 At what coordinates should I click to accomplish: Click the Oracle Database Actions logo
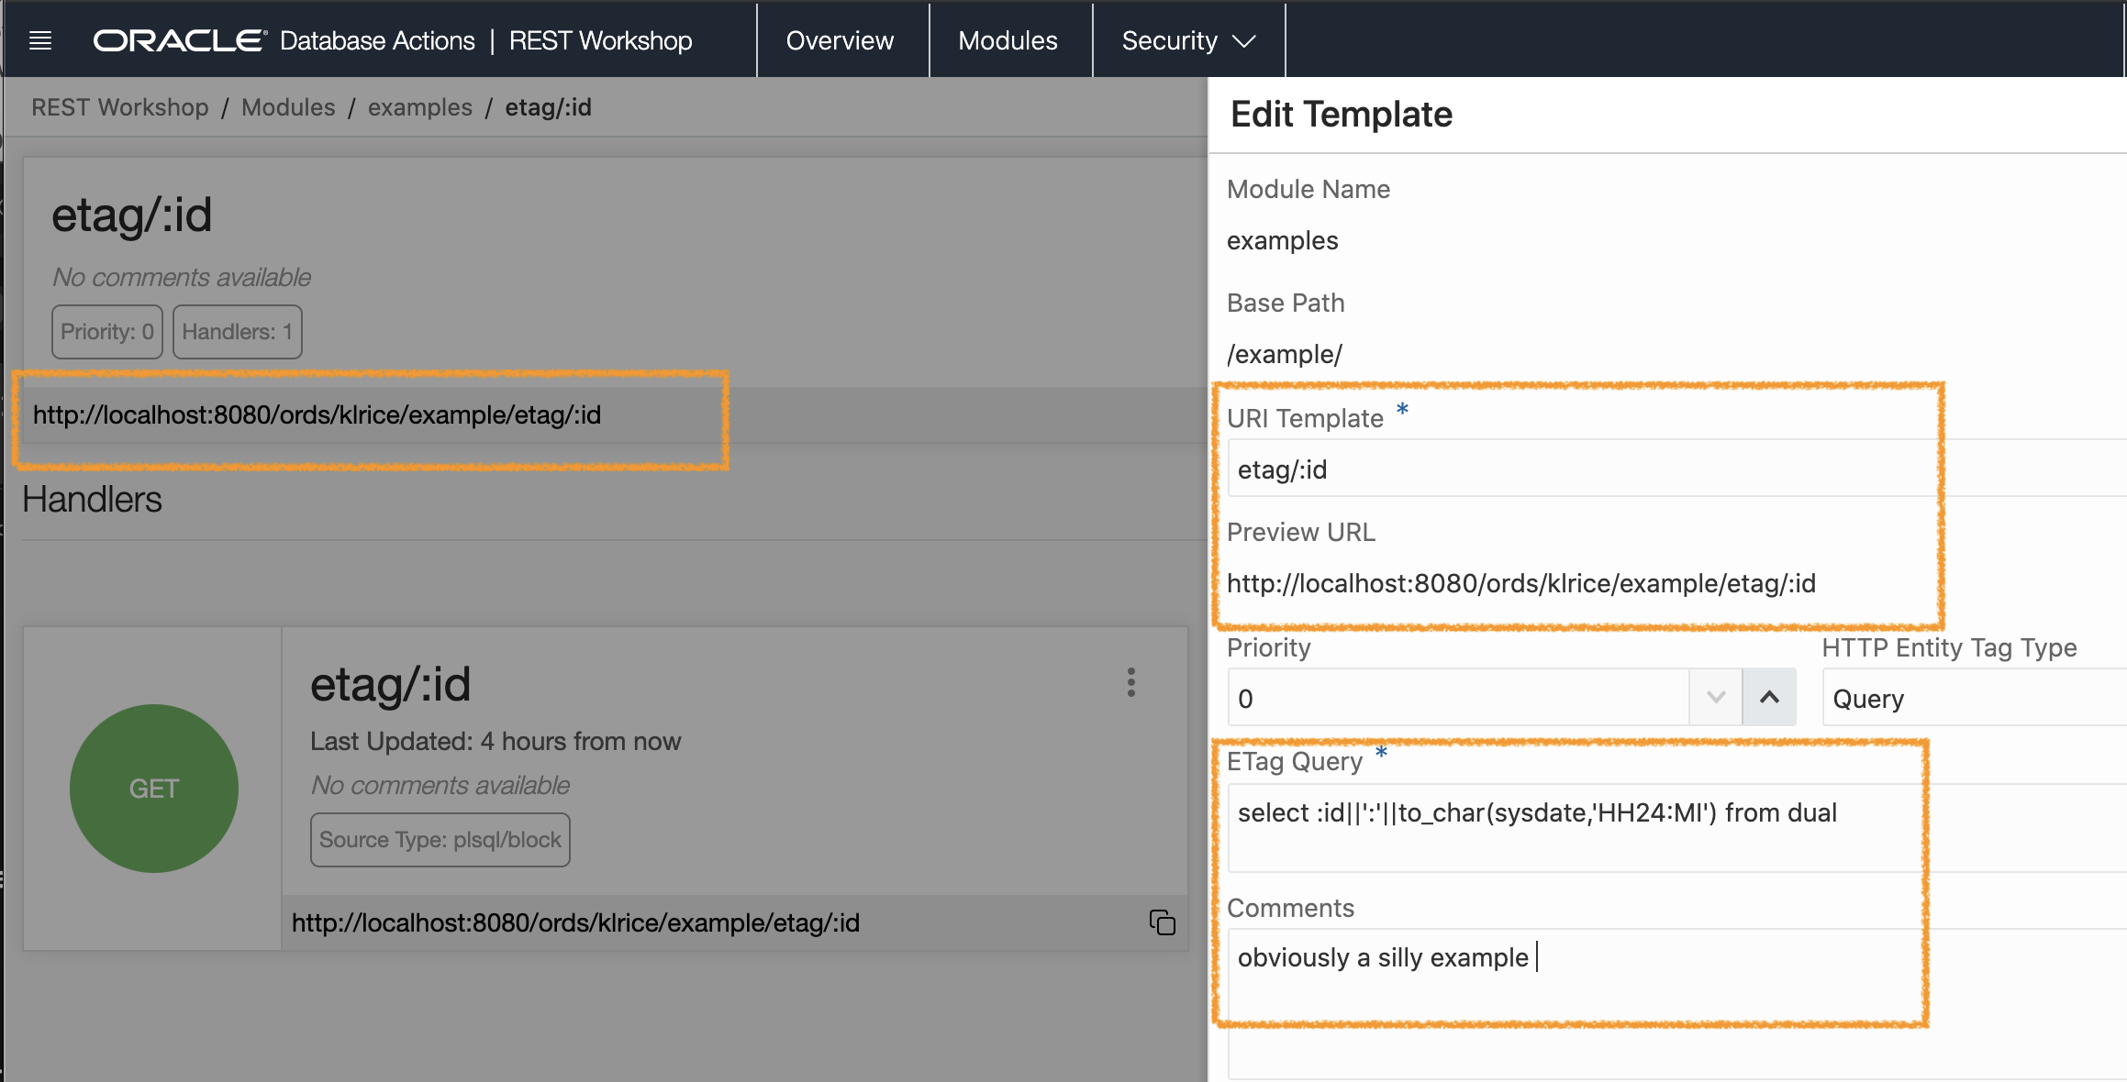click(284, 40)
